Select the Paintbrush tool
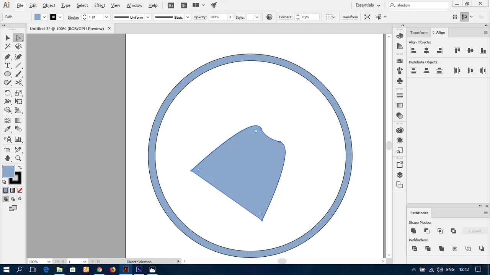The image size is (490, 275). [18, 74]
